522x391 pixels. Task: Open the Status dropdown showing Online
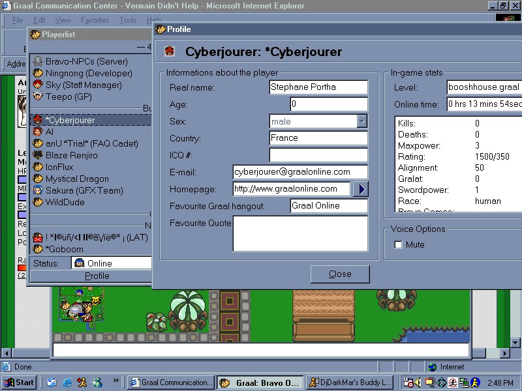tap(111, 263)
